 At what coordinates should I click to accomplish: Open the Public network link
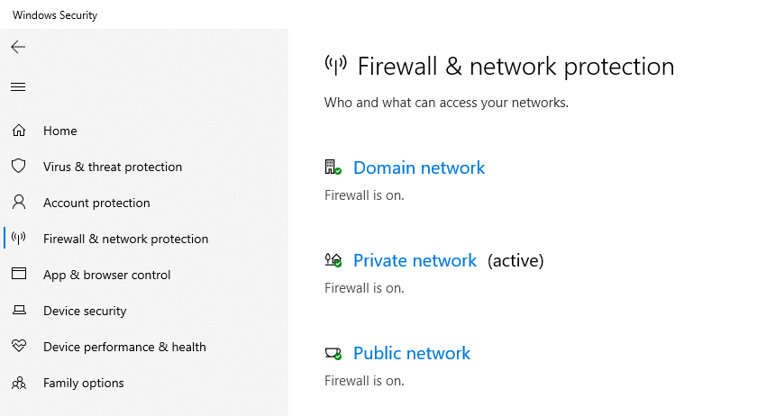(x=412, y=353)
